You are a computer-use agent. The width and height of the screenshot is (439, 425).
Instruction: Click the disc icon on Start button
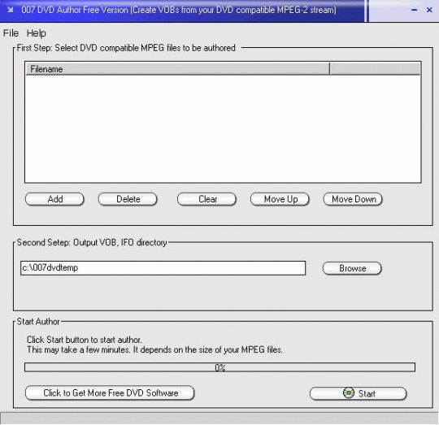(349, 393)
